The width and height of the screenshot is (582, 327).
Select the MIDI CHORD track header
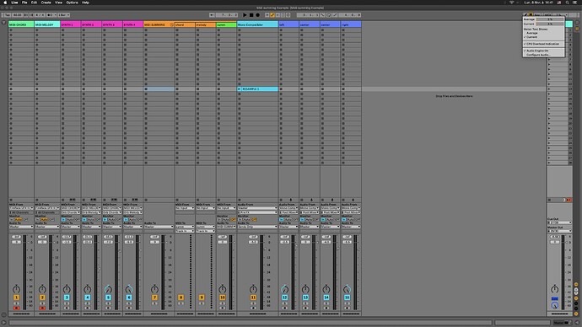21,24
